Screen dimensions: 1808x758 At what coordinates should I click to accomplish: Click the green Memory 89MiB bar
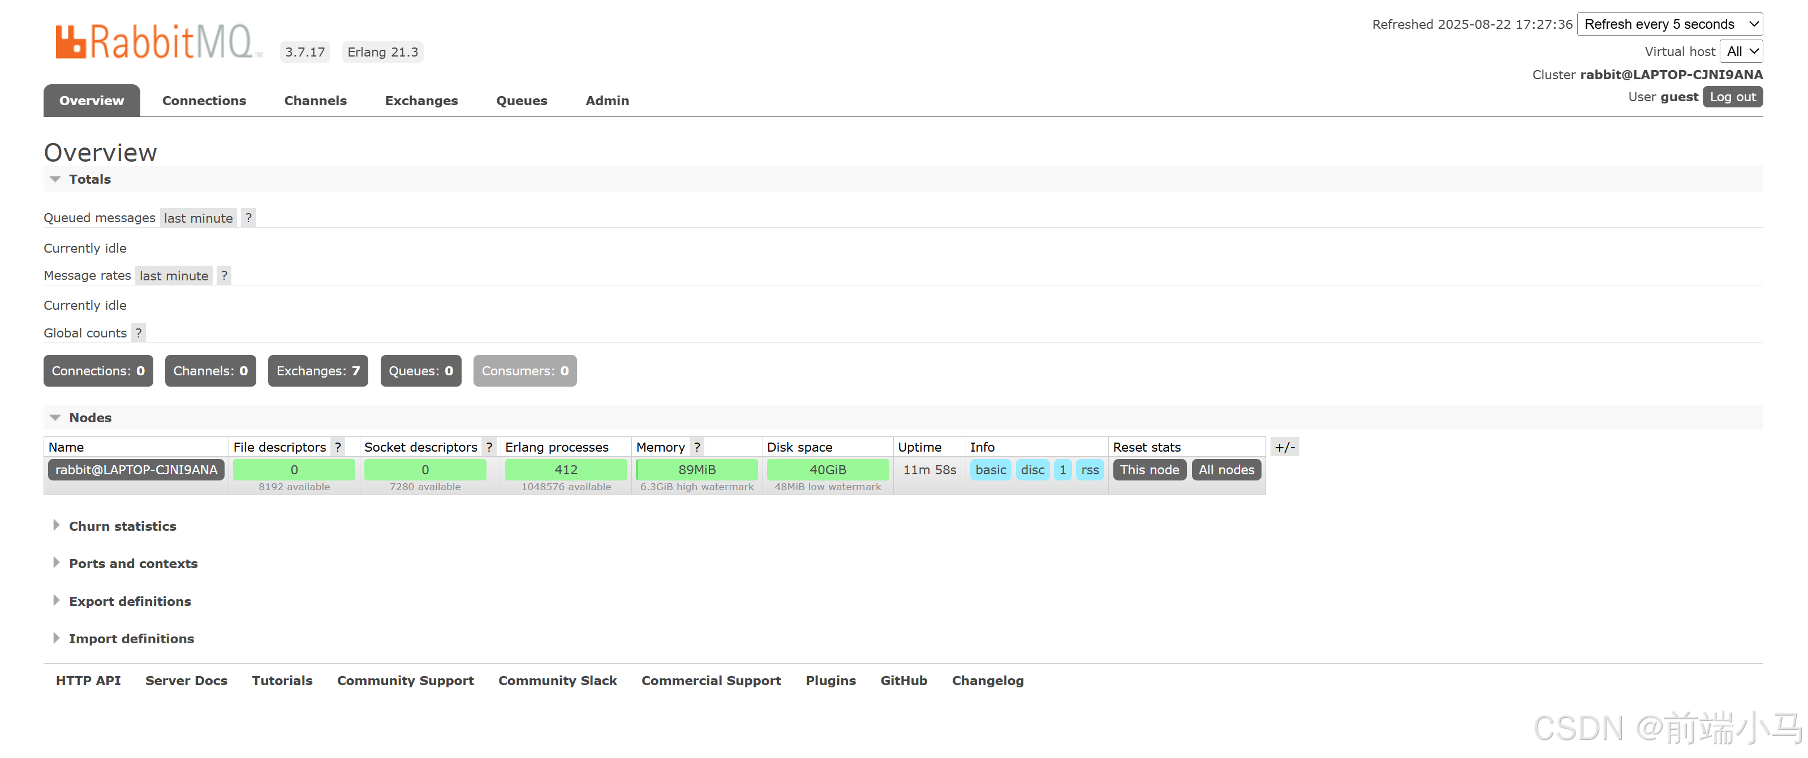(x=696, y=470)
